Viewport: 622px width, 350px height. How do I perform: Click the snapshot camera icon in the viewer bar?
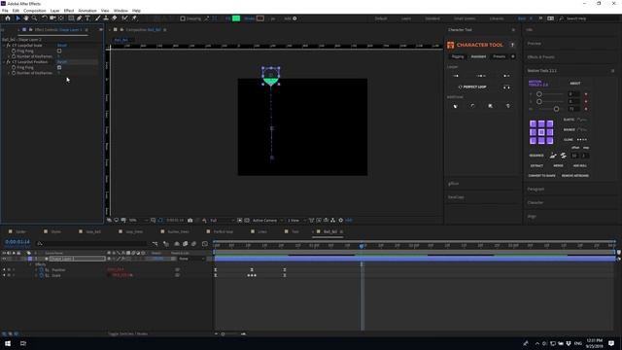(x=190, y=221)
